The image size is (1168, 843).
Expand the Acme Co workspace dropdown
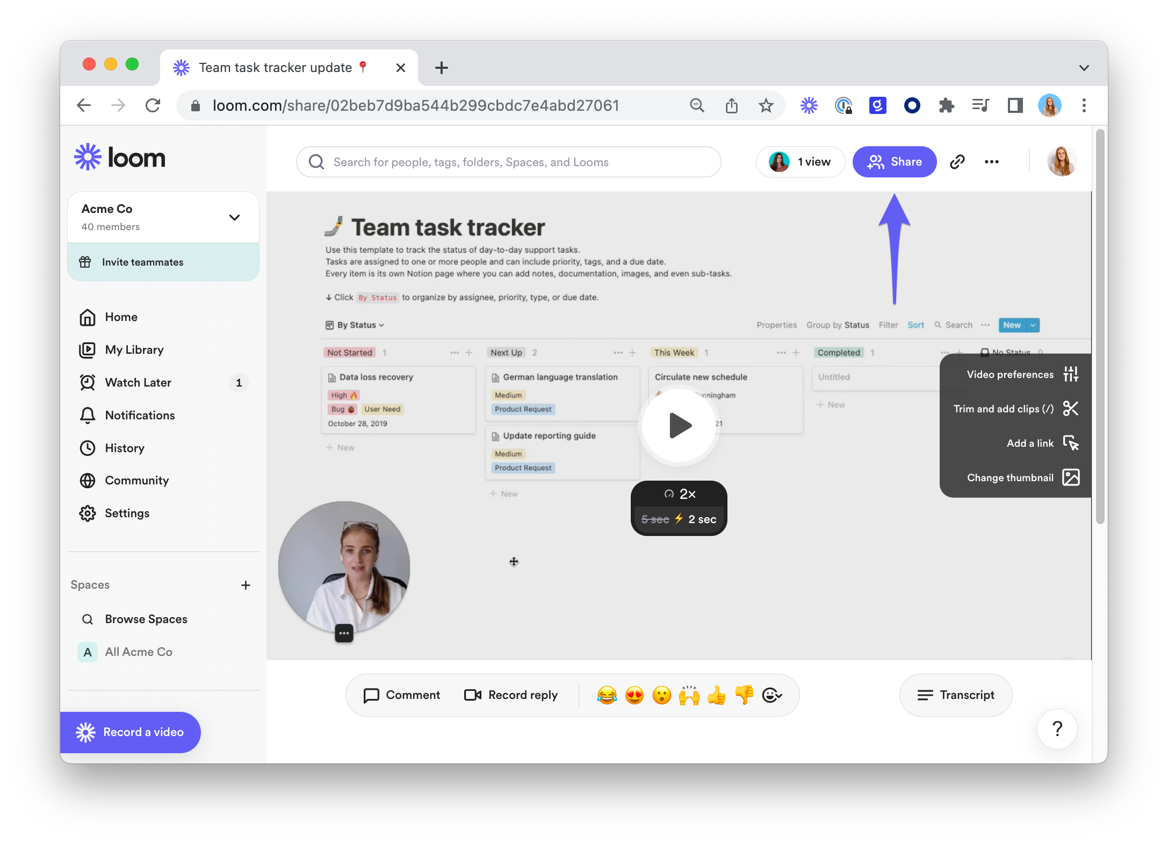234,218
